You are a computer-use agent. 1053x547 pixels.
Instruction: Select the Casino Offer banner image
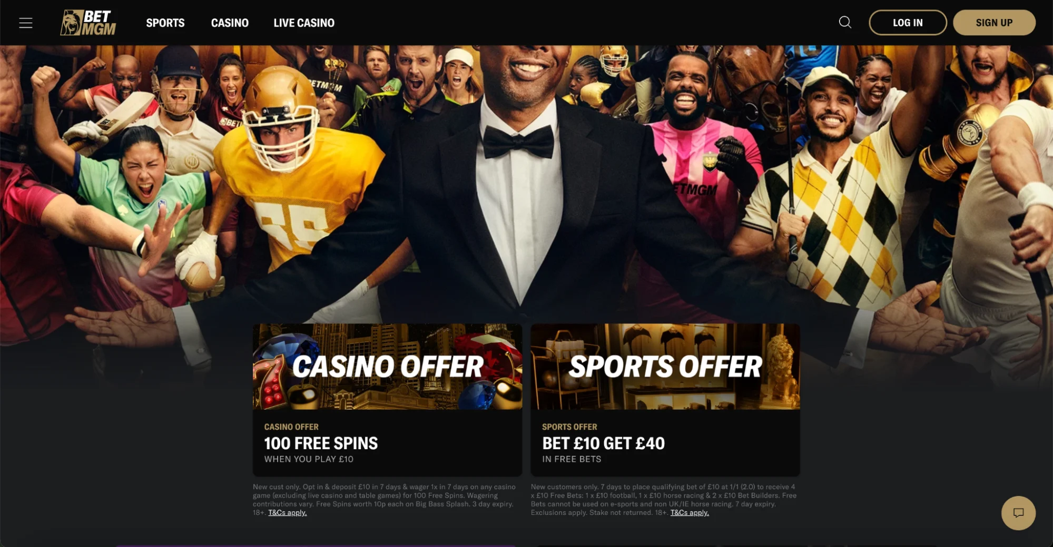387,367
